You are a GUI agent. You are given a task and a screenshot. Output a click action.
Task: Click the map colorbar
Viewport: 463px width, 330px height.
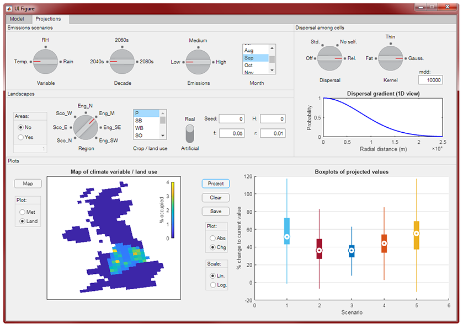tap(173, 210)
